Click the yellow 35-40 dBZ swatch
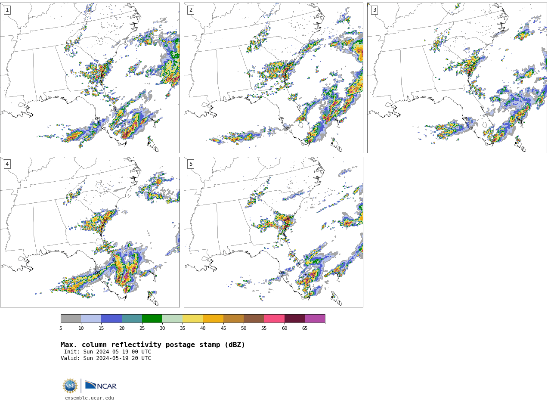Image resolution: width=551 pixels, height=403 pixels. point(193,319)
